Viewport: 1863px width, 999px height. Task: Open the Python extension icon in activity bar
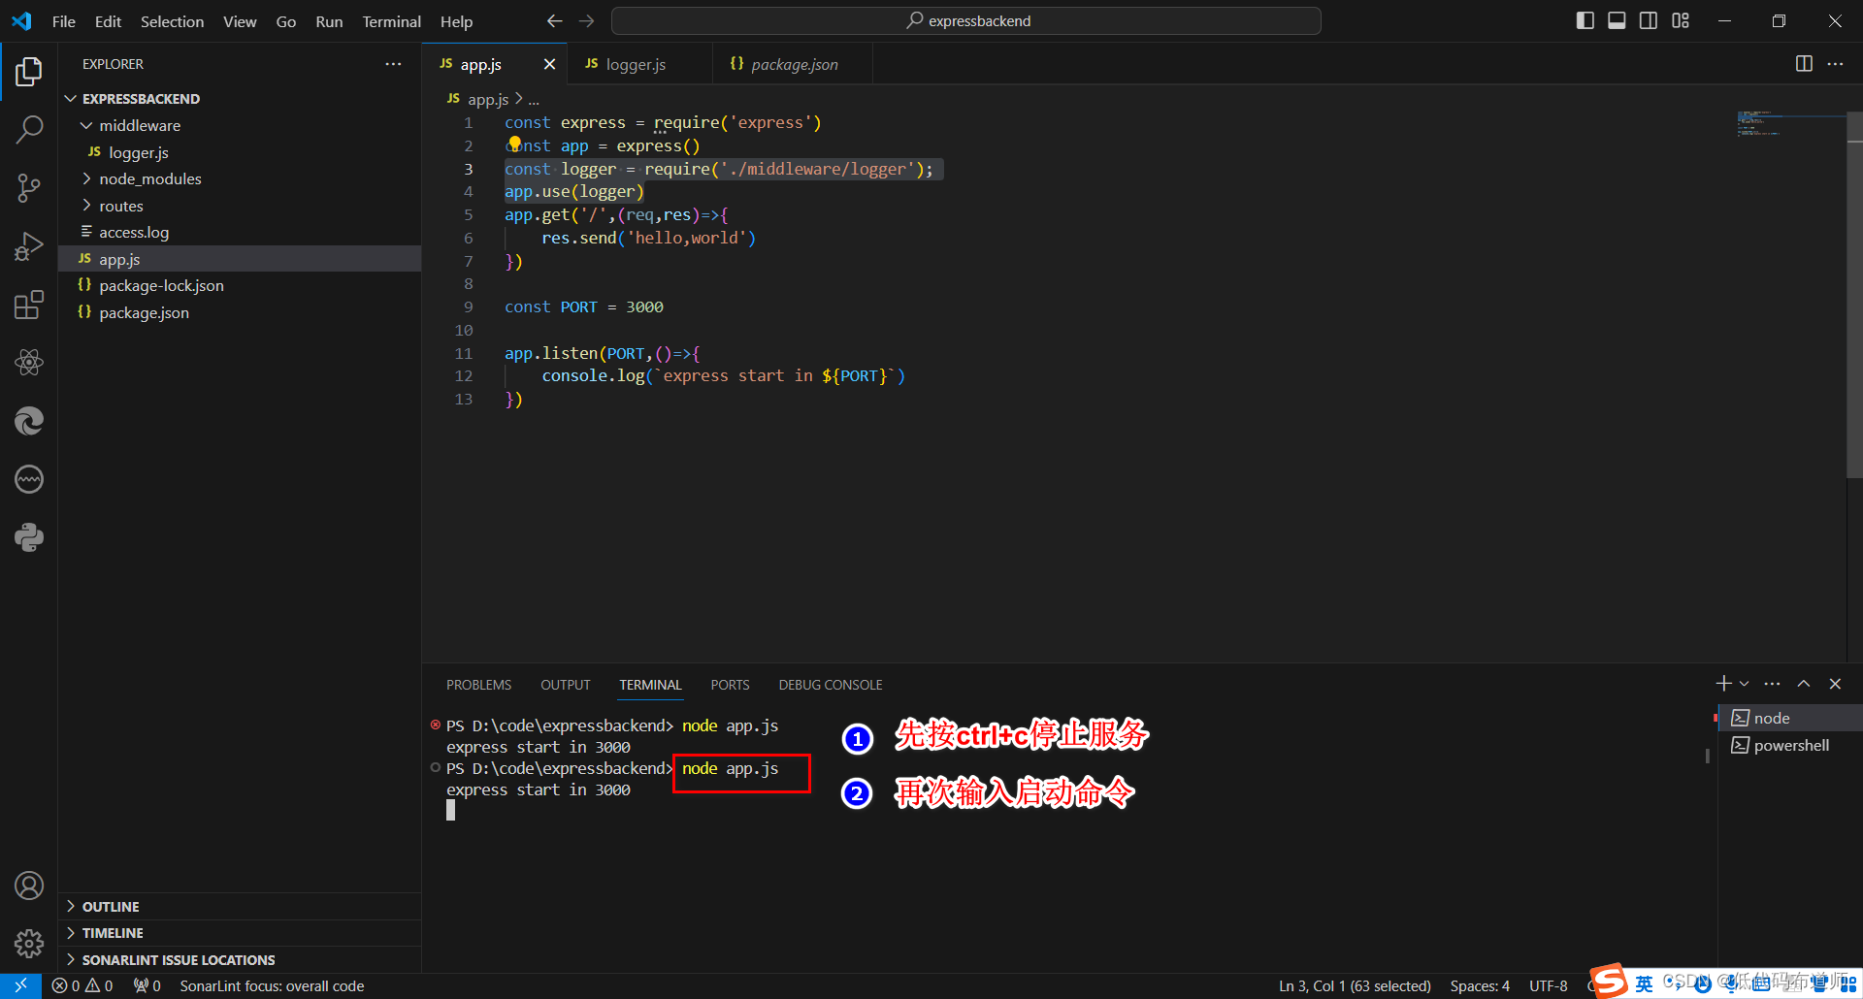29,537
